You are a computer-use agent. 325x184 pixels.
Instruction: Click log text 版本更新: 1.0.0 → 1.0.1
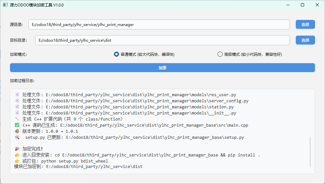50,131
